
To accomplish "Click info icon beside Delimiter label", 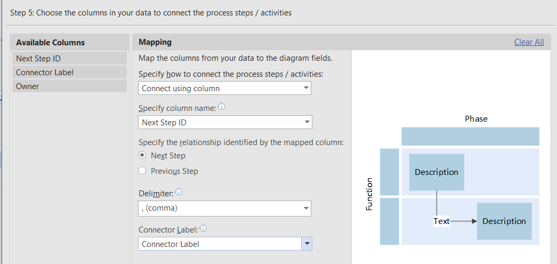I will coord(179,191).
